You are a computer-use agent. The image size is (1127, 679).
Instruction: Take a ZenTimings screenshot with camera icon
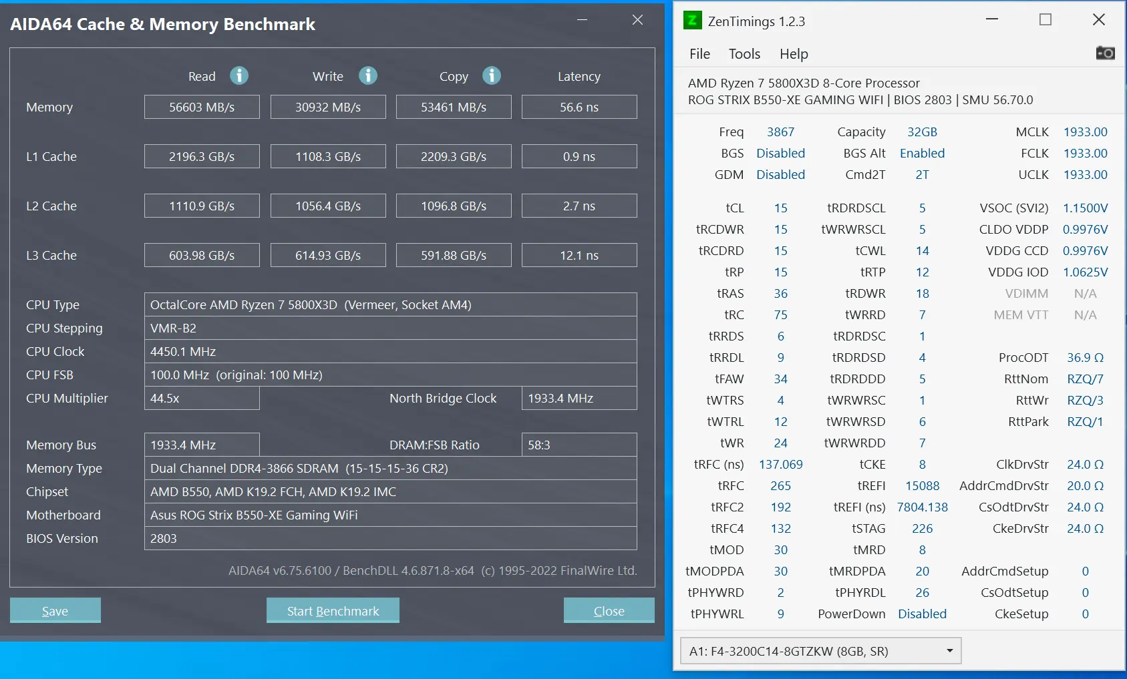point(1105,53)
